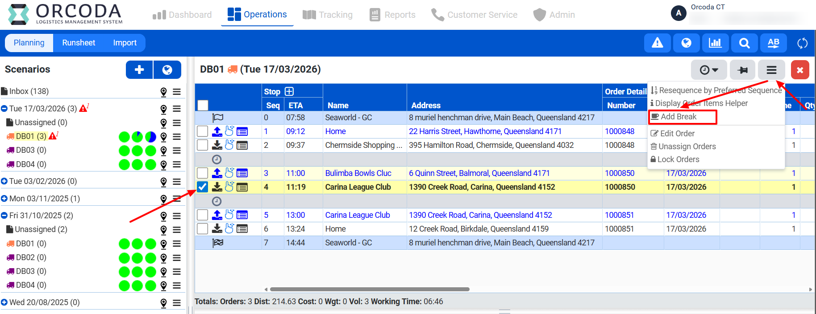Open order number 1000851 link

(x=620, y=215)
